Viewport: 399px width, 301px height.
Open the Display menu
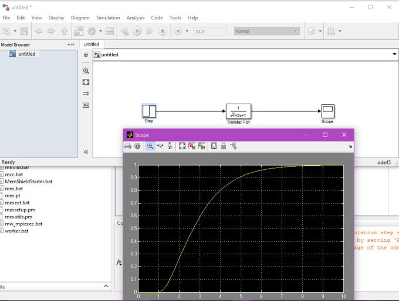56,18
